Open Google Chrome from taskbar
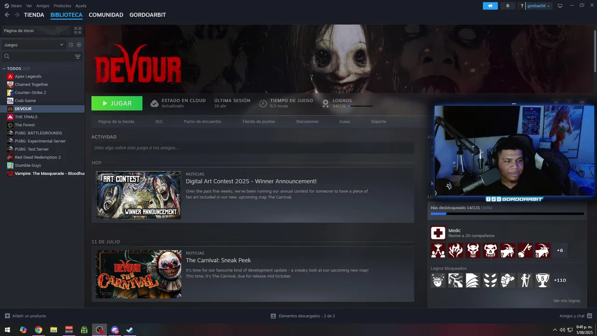Image resolution: width=597 pixels, height=336 pixels. pos(38,330)
